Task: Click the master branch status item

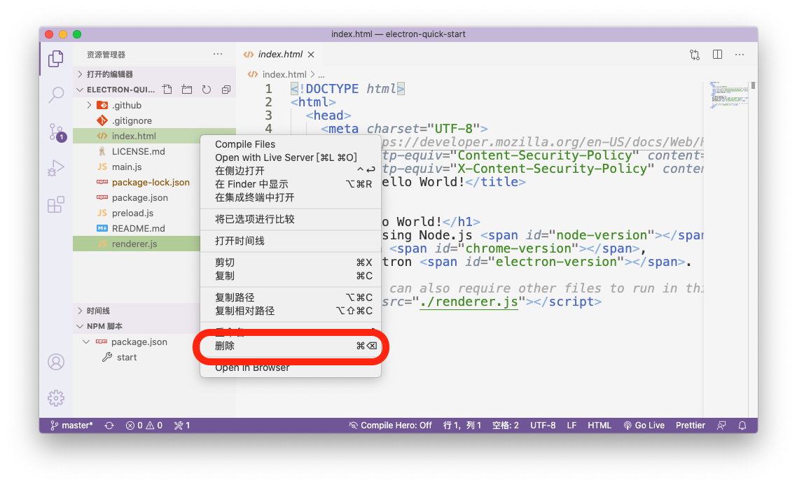Action: [x=71, y=426]
